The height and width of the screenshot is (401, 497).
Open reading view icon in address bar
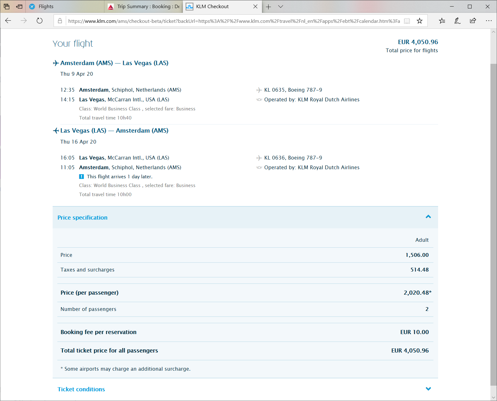tap(407, 21)
